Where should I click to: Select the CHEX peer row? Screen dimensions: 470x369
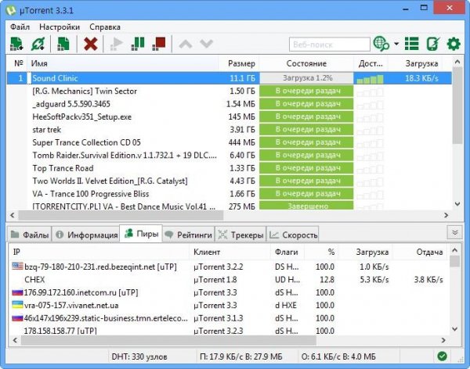[229, 280]
